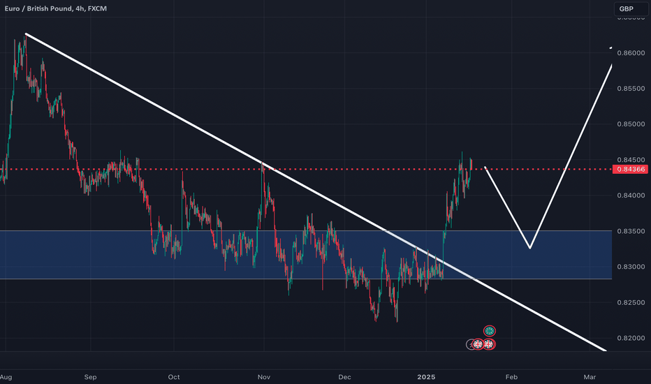The width and height of the screenshot is (651, 384).
Task: Select the blue support zone rectangle
Action: [306, 254]
